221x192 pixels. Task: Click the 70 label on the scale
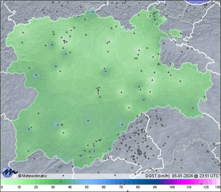click(121, 187)
